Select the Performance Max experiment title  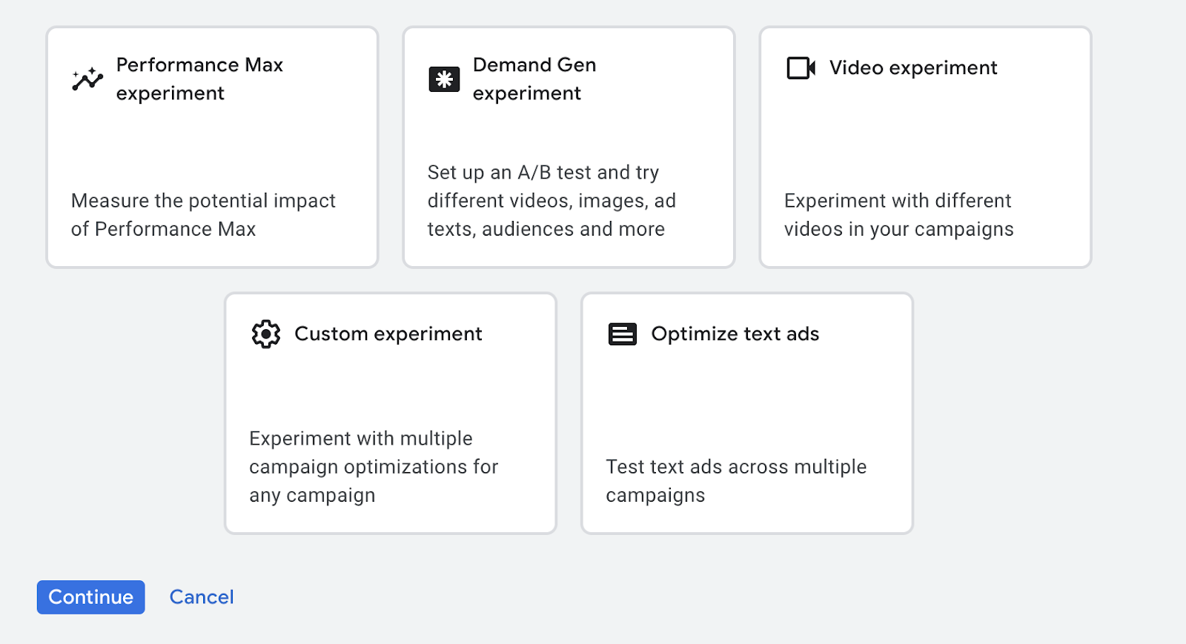[199, 79]
